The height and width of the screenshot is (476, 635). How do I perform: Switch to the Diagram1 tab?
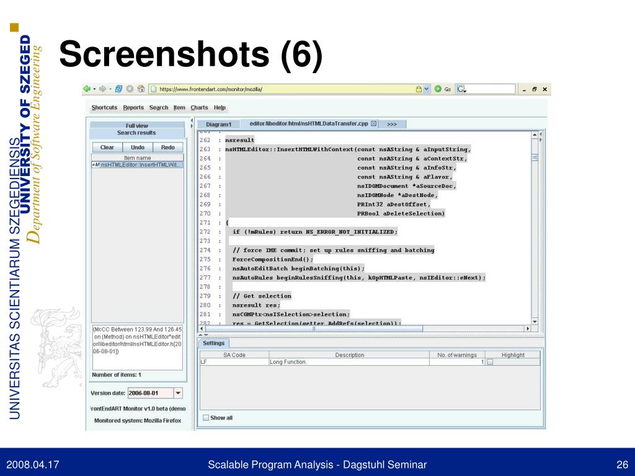(218, 124)
